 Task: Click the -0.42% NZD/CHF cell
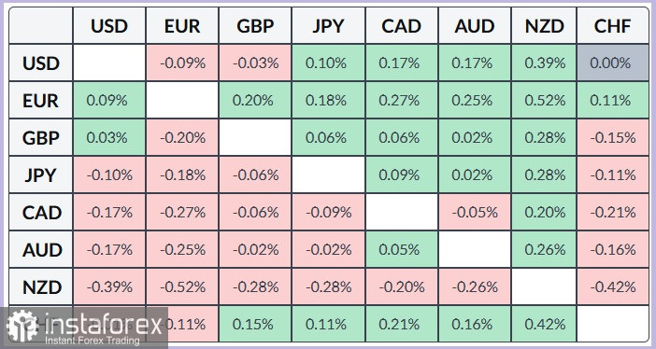pos(612,286)
